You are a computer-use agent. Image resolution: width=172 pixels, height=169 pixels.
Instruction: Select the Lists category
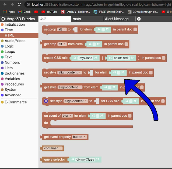(19, 68)
